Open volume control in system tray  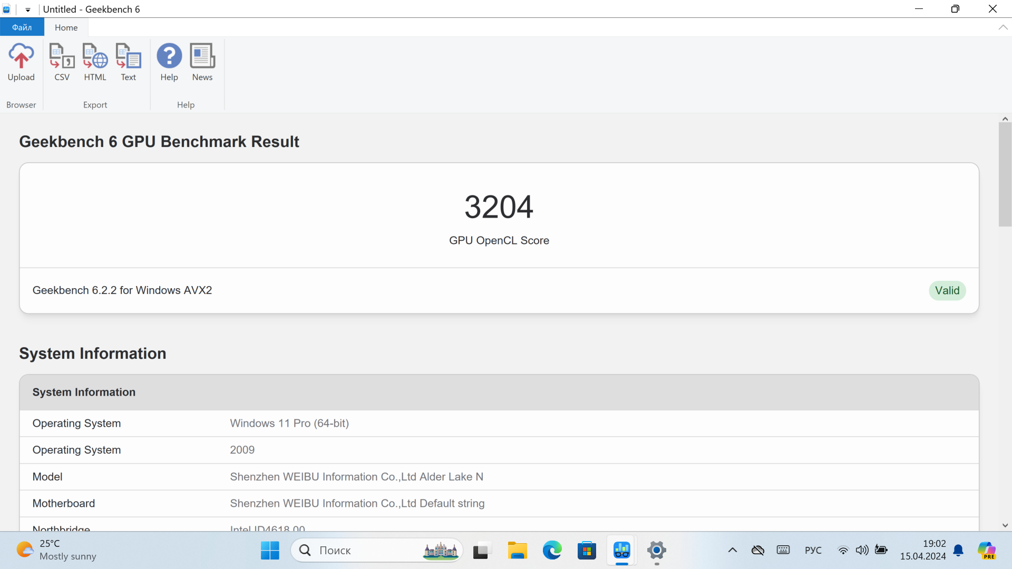(x=862, y=551)
